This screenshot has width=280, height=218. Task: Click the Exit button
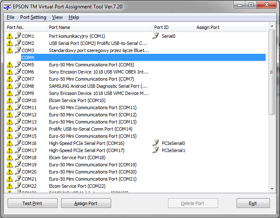253,203
